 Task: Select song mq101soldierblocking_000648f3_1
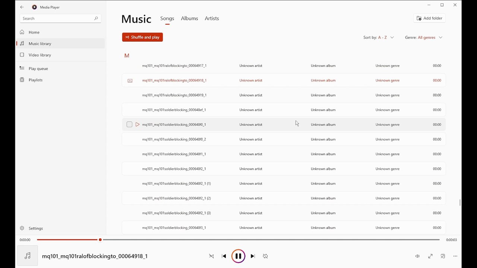tap(284, 227)
